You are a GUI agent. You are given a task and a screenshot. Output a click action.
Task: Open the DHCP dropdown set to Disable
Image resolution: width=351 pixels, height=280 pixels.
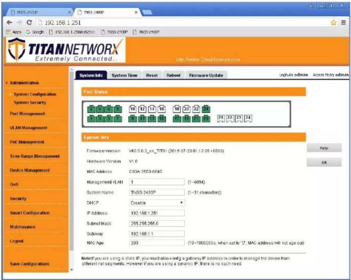pos(157,203)
